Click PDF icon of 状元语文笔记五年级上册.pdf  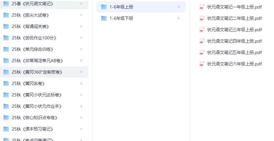(x=202, y=52)
